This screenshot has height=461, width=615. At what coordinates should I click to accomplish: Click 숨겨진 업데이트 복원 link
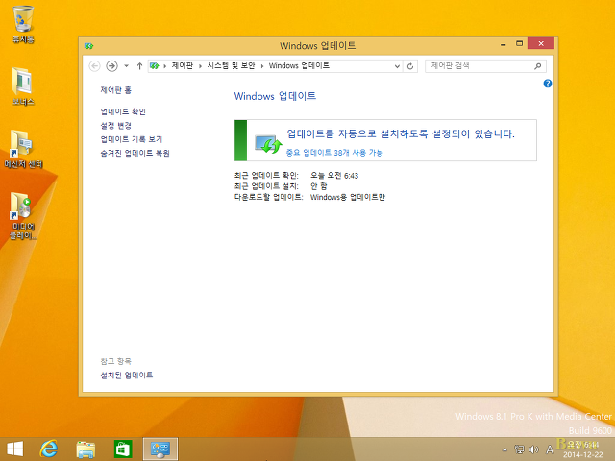pyautogui.click(x=135, y=153)
